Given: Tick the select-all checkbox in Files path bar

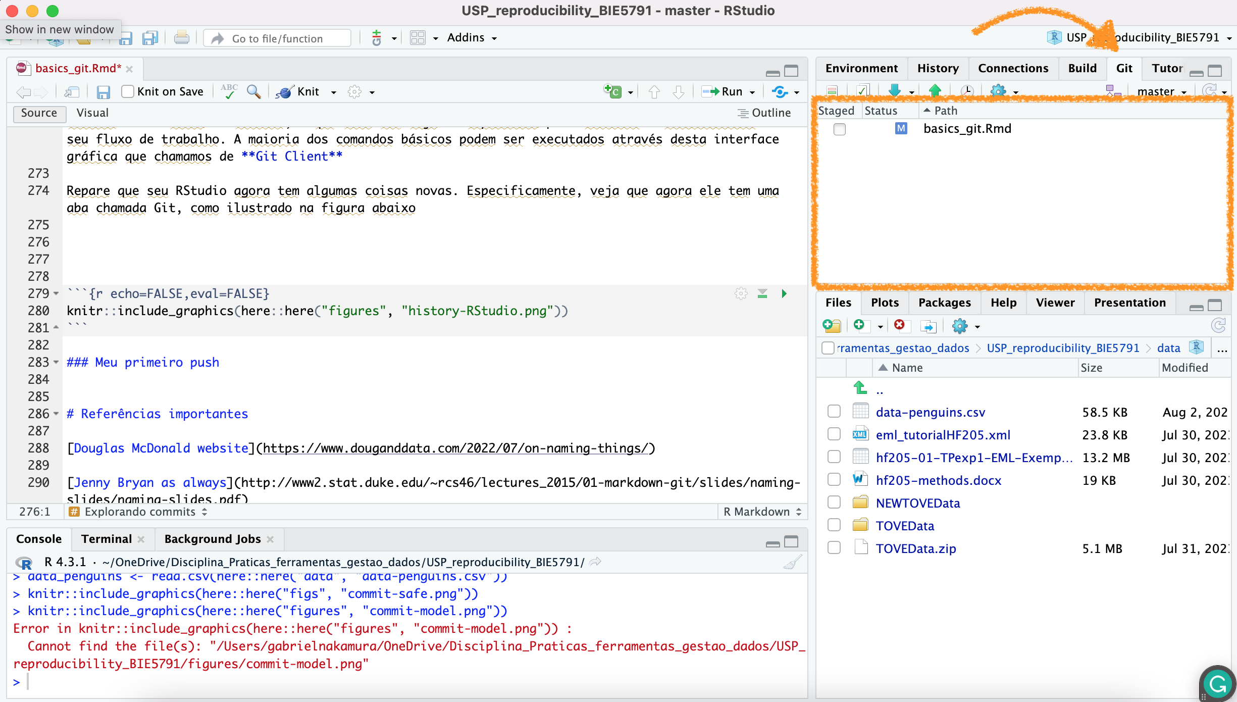Looking at the screenshot, I should click(x=828, y=348).
